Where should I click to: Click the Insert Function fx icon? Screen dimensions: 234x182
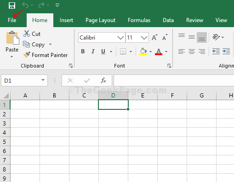point(103,80)
